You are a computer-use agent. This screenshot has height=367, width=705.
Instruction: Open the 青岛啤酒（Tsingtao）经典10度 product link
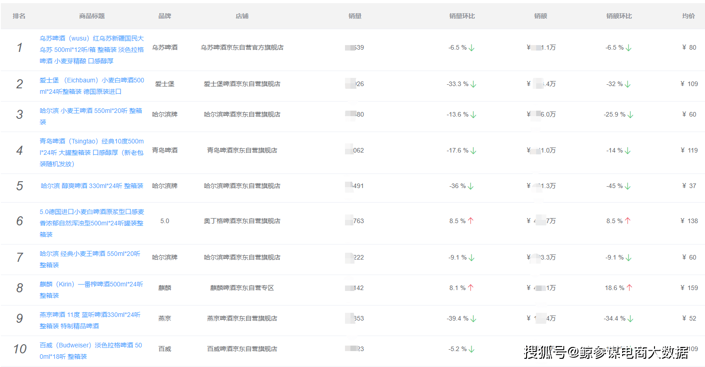[x=91, y=152]
